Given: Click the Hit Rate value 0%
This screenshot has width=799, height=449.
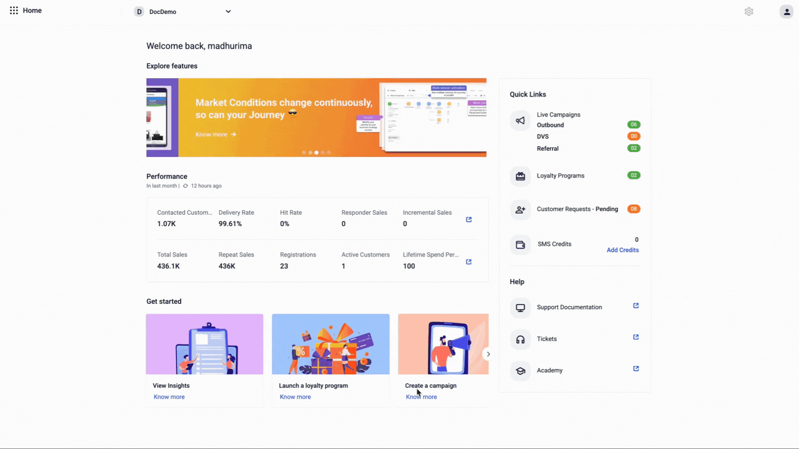Looking at the screenshot, I should coord(284,224).
